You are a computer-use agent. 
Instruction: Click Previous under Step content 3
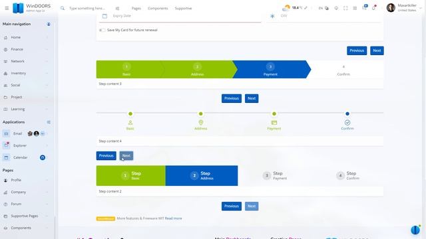point(232,98)
